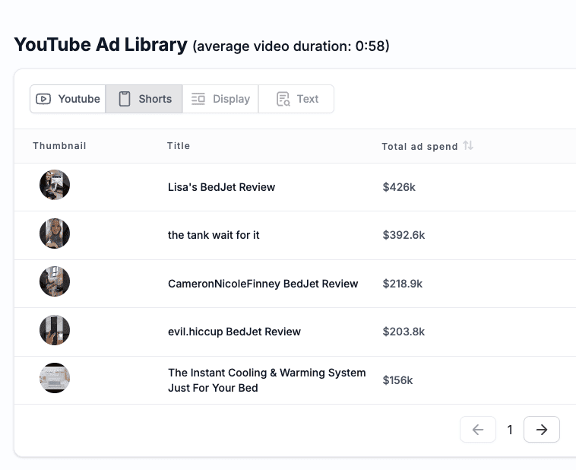The height and width of the screenshot is (470, 576).
Task: Open 'the tank wait for it' thumbnail
Action: [55, 233]
